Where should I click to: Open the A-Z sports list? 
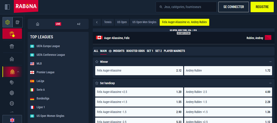(78, 24)
